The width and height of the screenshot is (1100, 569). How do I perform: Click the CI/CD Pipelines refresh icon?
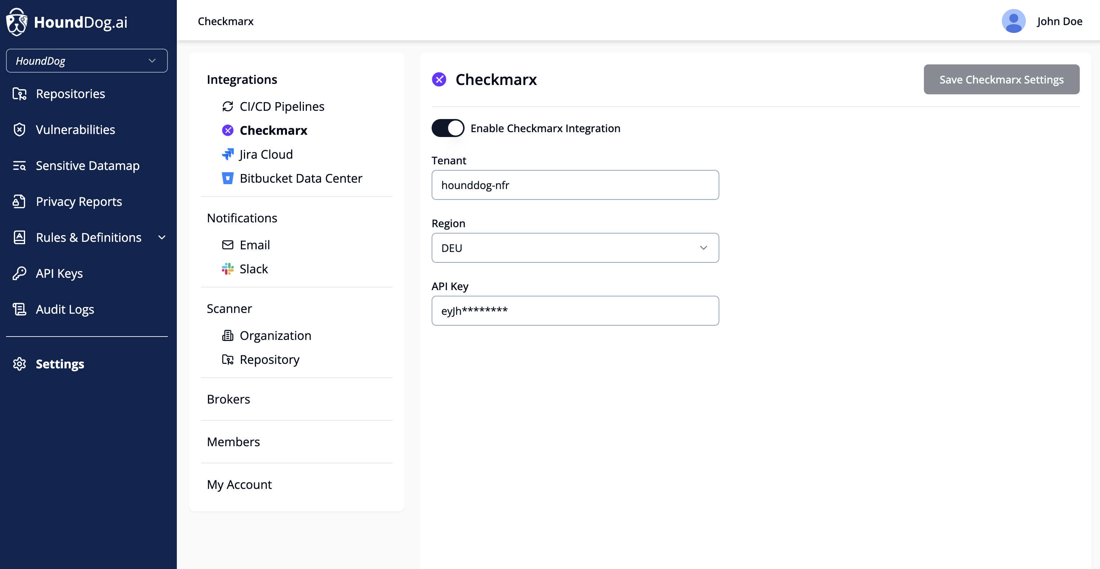pos(227,106)
